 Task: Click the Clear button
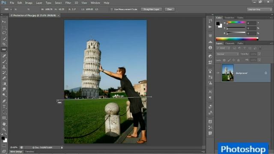point(170,9)
